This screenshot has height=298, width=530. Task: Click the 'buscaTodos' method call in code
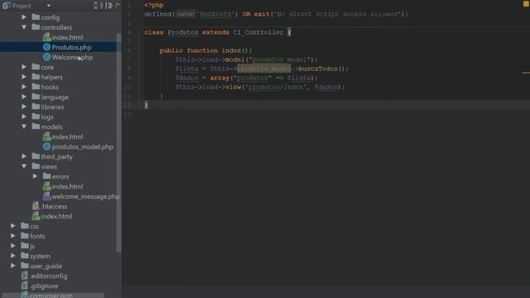coord(318,69)
